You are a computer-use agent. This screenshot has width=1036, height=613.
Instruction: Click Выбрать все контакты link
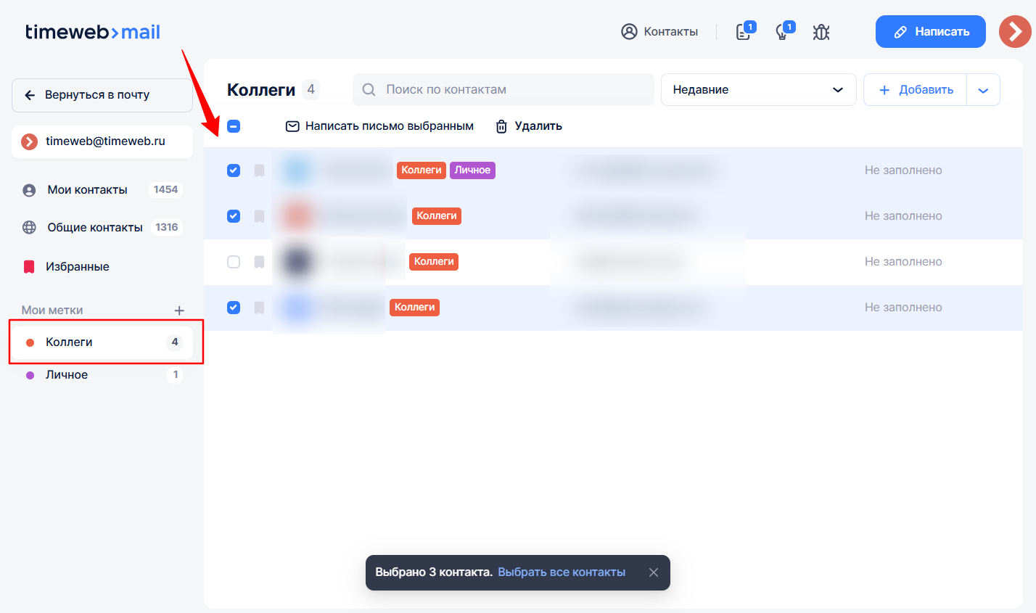(561, 572)
